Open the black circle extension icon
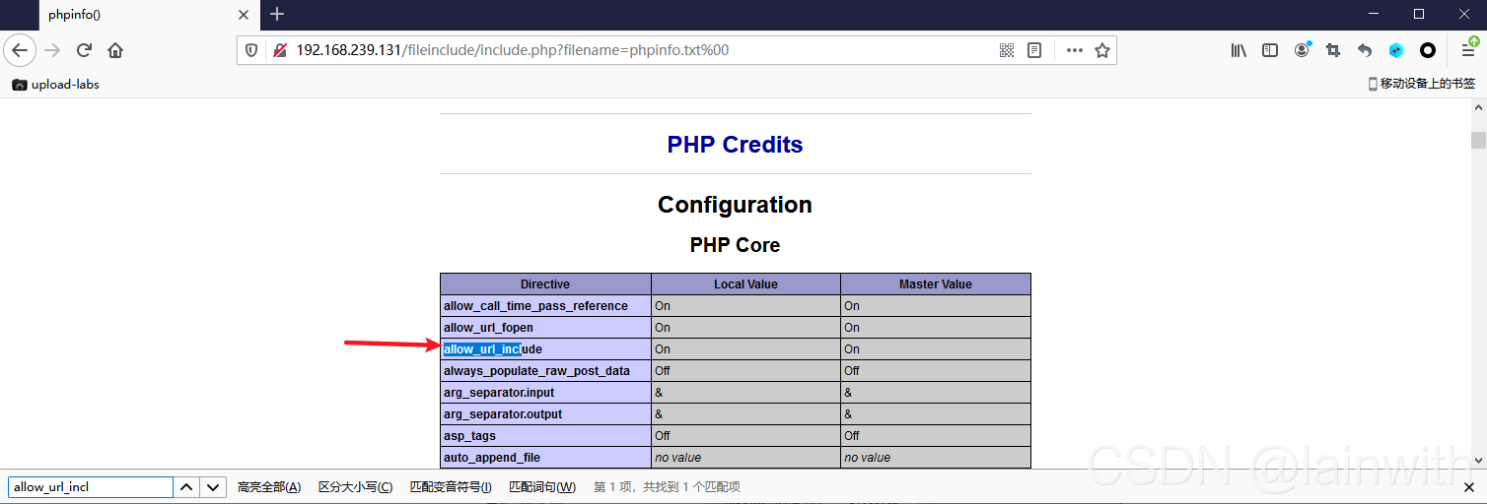Viewport: 1487px width, 504px height. [1428, 50]
